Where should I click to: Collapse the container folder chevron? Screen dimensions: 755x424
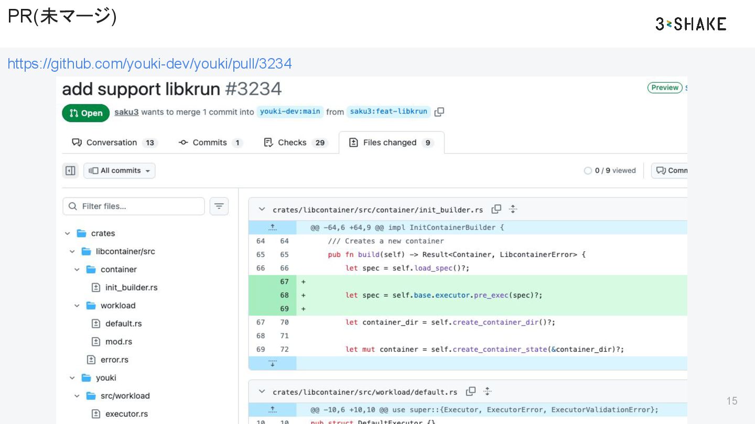[77, 270]
